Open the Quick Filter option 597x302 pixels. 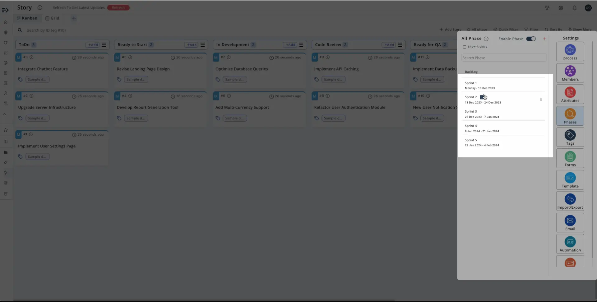click(x=506, y=30)
